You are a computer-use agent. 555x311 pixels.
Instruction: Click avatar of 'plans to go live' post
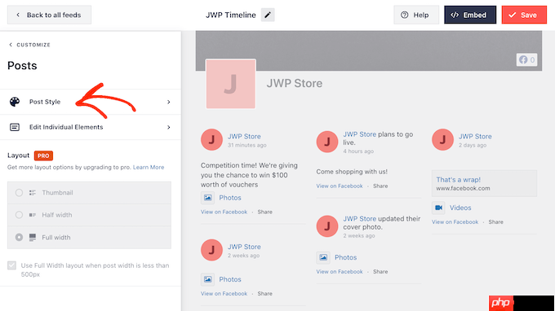[327, 142]
